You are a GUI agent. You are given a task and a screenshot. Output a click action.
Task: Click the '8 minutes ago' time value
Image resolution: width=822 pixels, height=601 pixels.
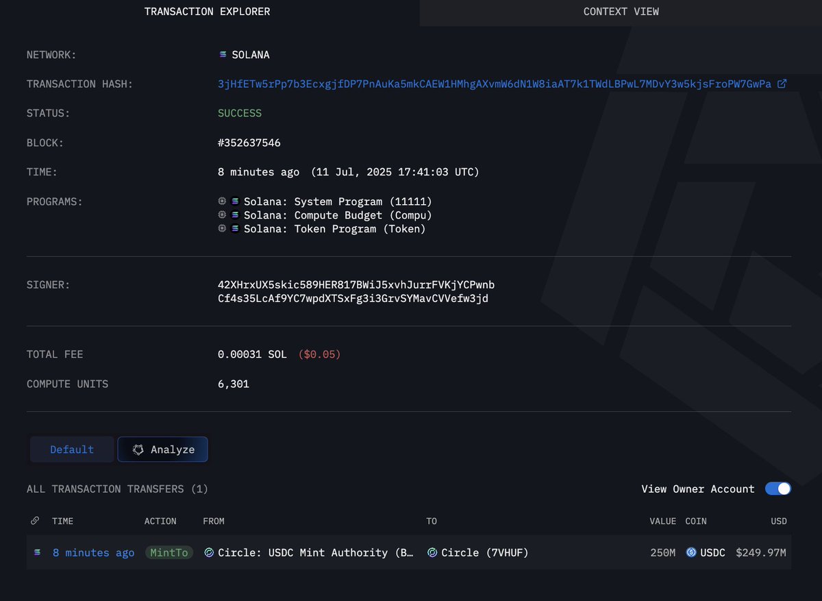(259, 172)
